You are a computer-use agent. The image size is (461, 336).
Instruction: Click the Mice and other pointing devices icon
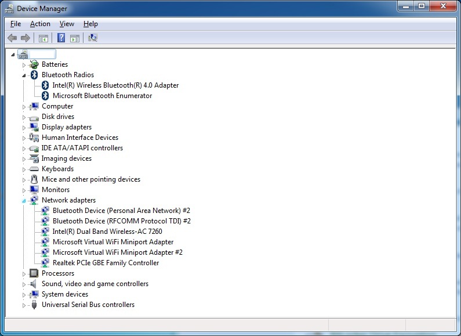point(34,179)
